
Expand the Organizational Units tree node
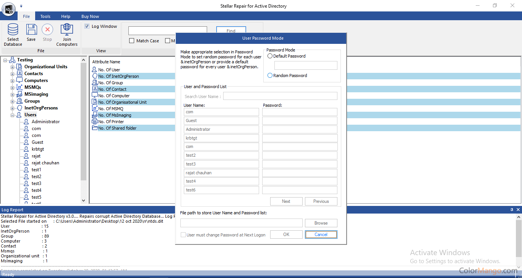pyautogui.click(x=12, y=67)
